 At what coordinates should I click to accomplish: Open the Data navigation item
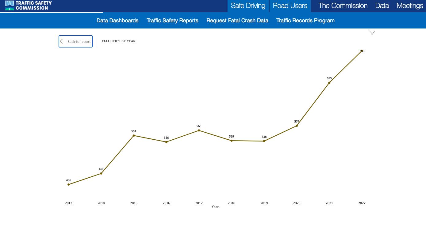[x=382, y=6]
